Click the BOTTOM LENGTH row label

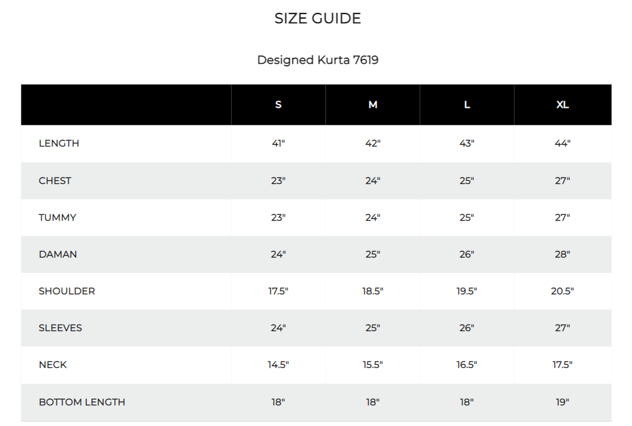[82, 402]
